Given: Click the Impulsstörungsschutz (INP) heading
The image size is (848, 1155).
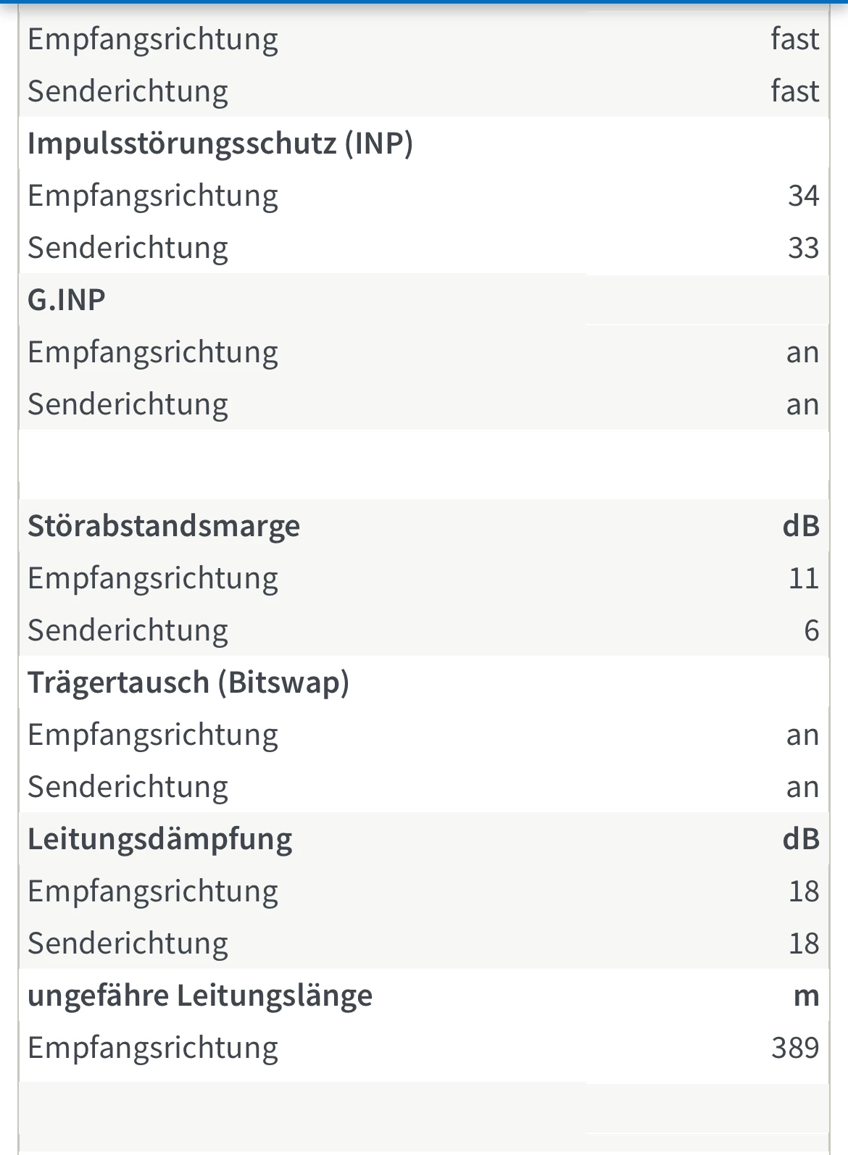Looking at the screenshot, I should (x=220, y=143).
